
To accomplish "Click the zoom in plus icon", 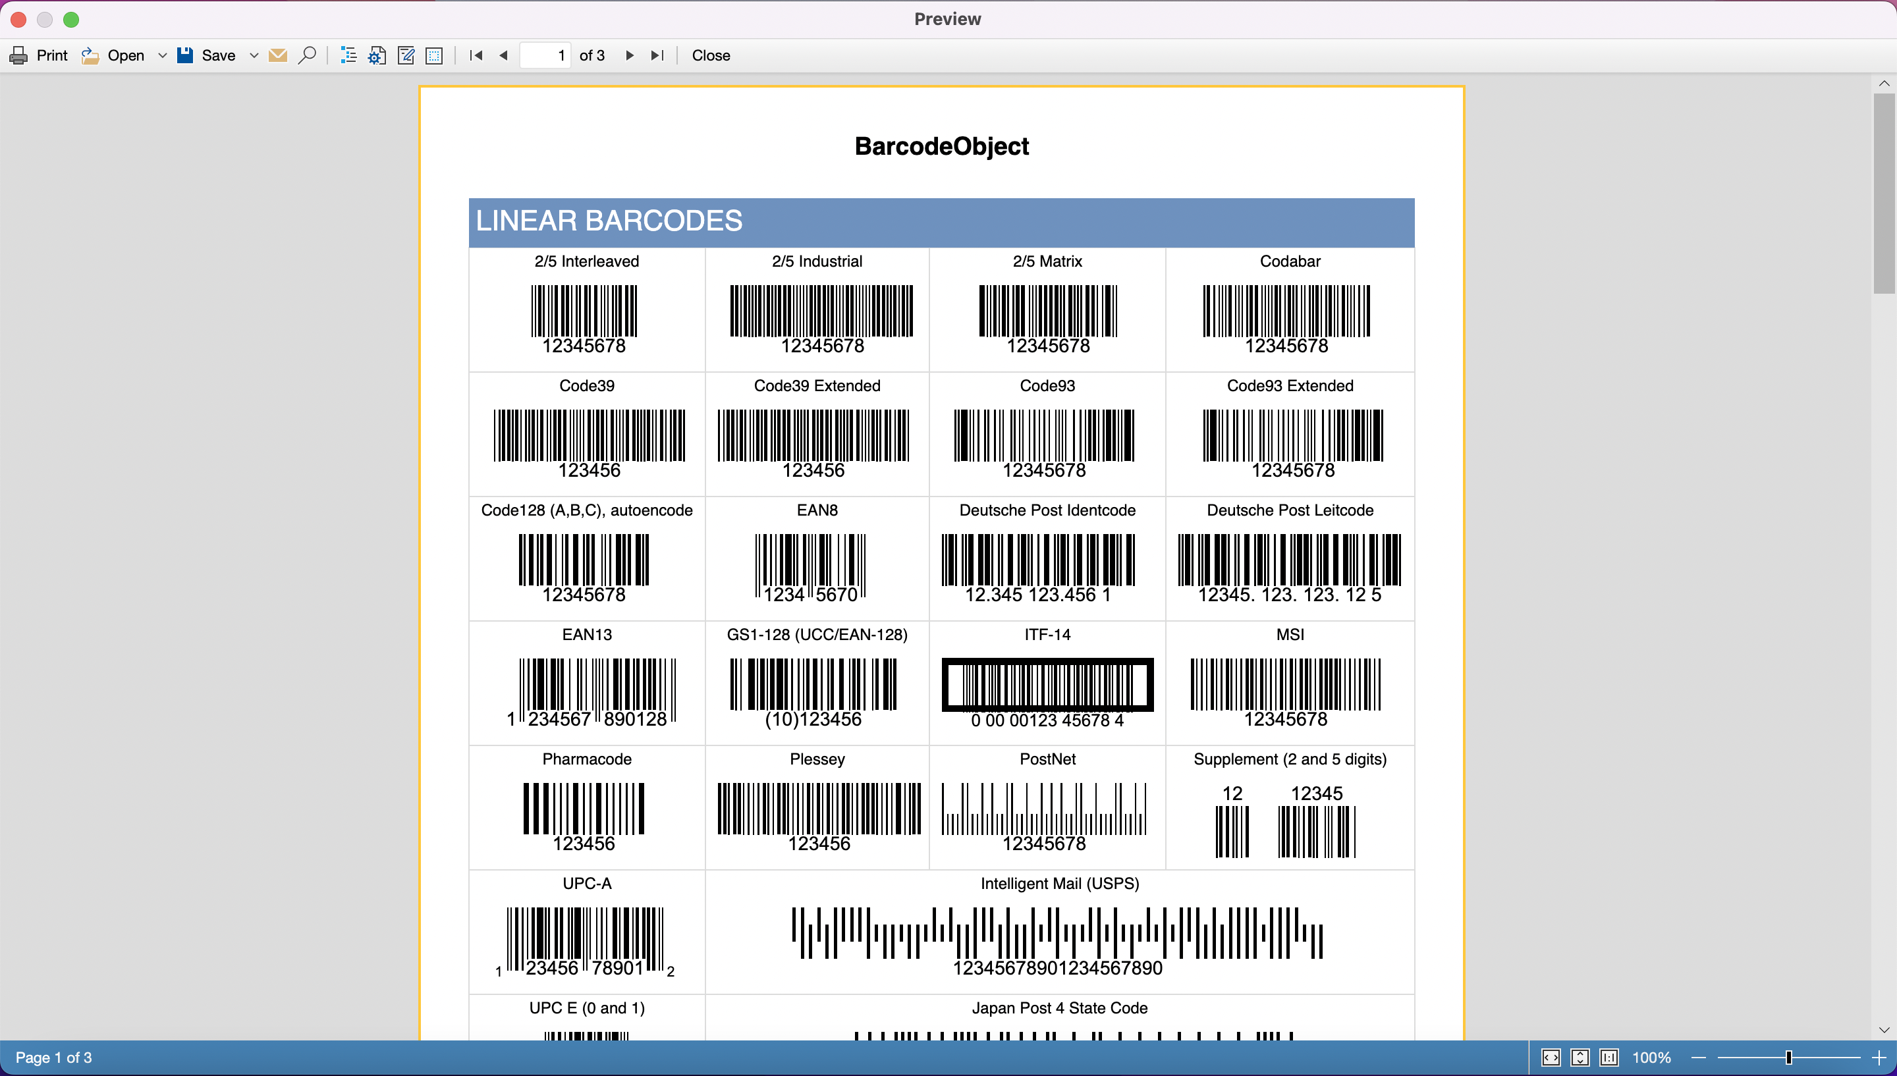I will [x=1879, y=1058].
